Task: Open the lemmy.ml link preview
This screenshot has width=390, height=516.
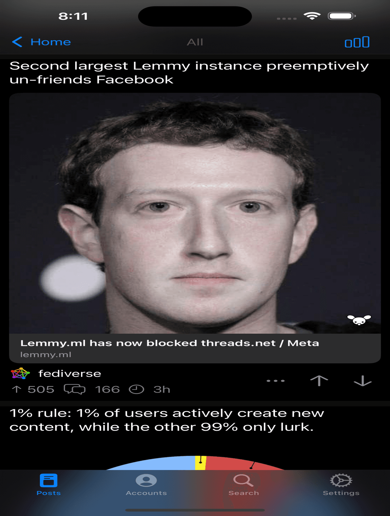Action: (195, 348)
